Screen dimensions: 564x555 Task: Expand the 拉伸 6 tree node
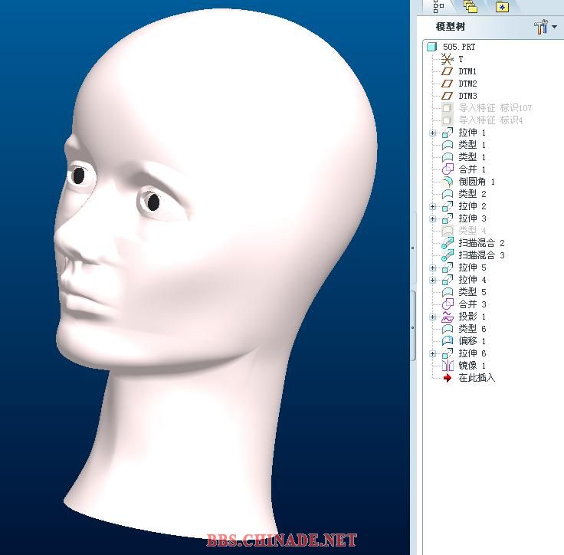(433, 353)
